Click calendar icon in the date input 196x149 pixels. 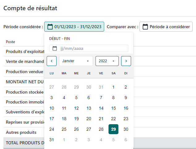click(55, 48)
